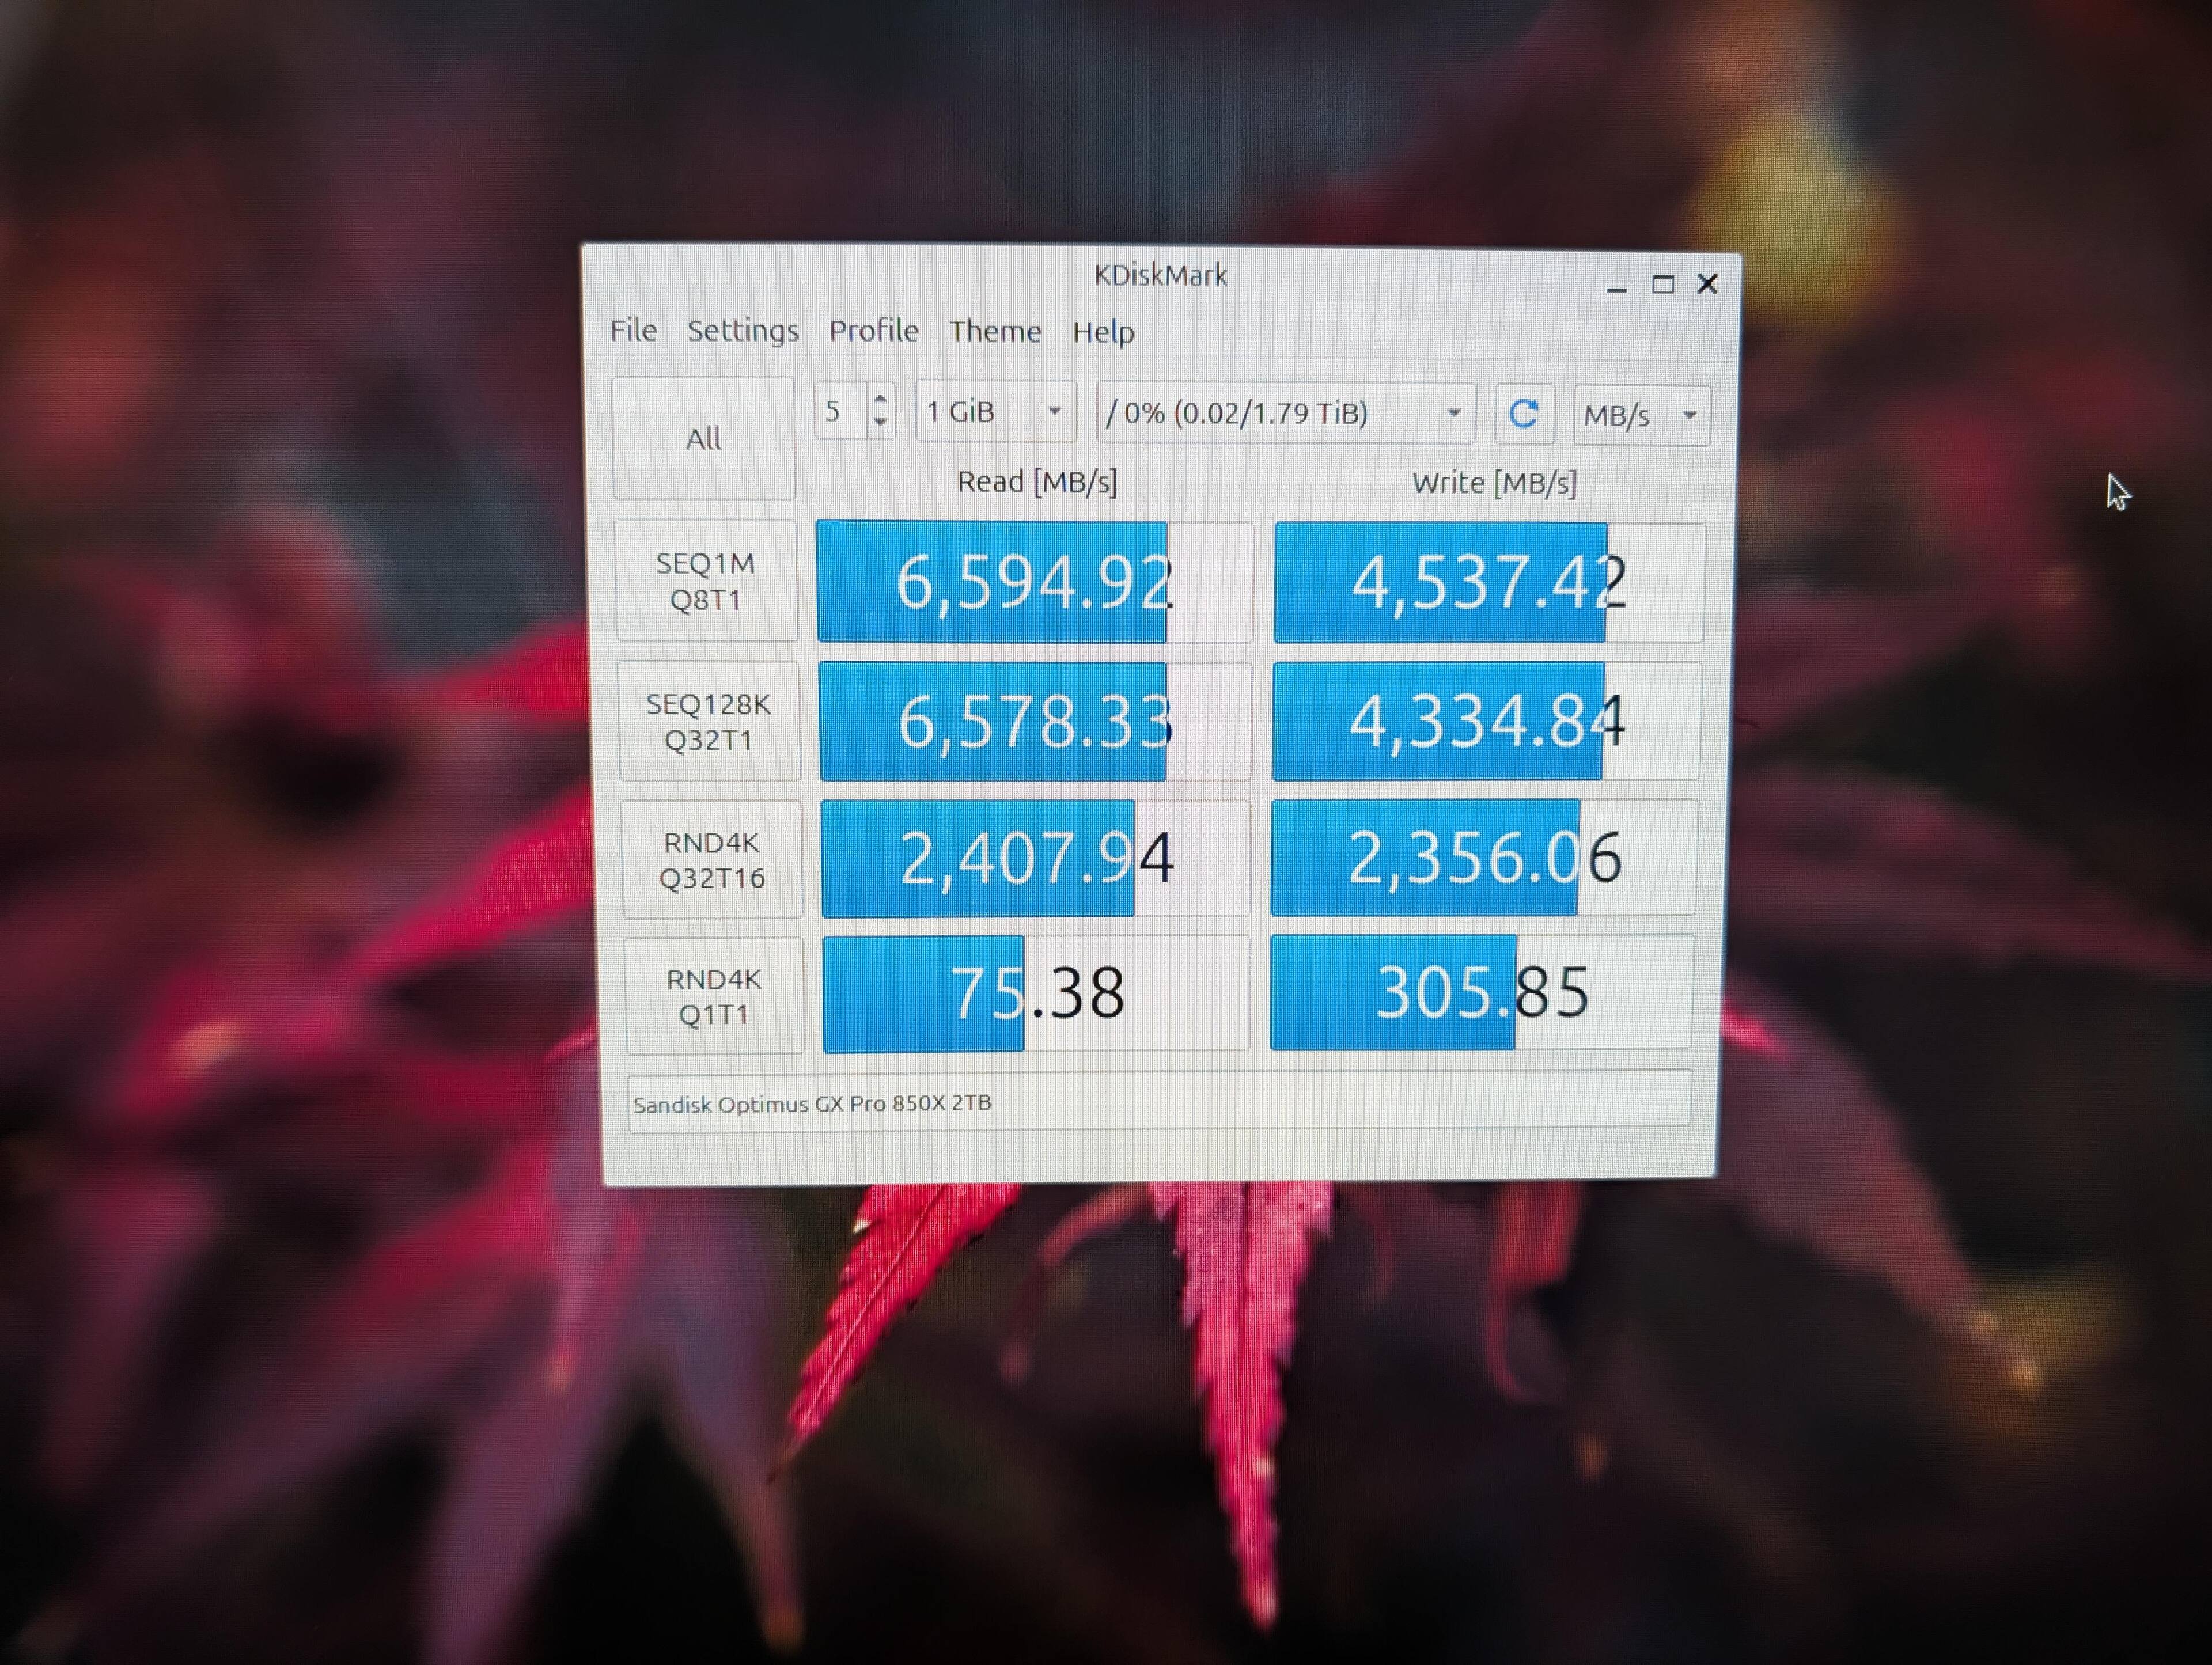Start the RND4K Q1T1 test
The height and width of the screenshot is (1665, 2212).
pyautogui.click(x=714, y=996)
